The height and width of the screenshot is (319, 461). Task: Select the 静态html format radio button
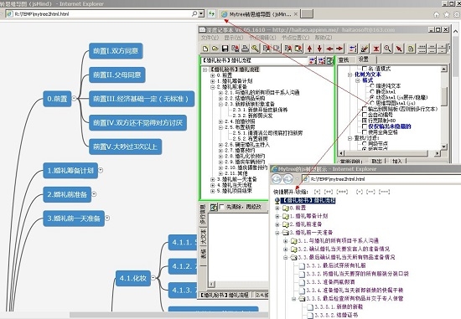click(x=372, y=91)
